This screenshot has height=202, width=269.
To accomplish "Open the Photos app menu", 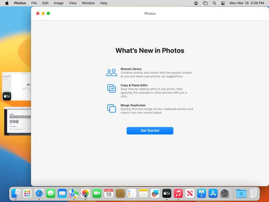I will [x=20, y=3].
